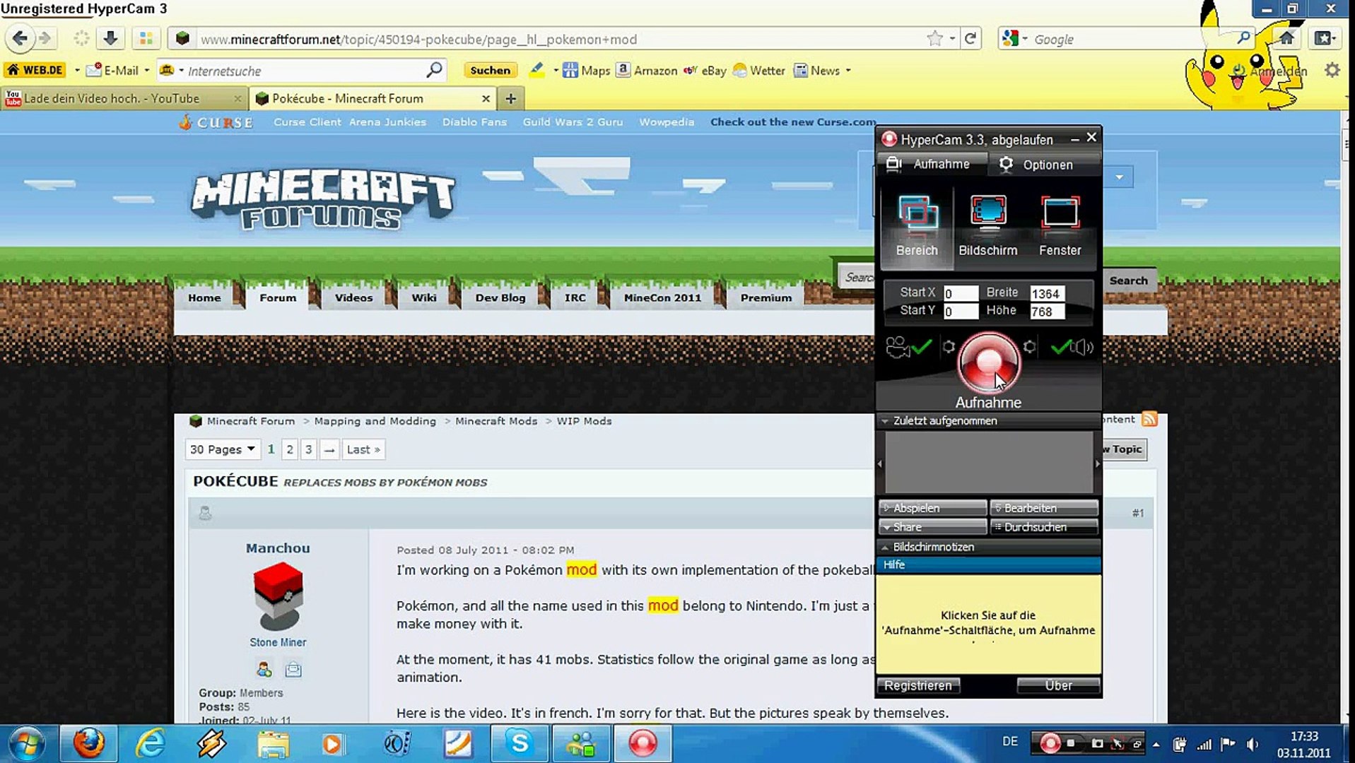Viewport: 1355px width, 763px height.
Task: Open the E-Mail dropdown arrow
Action: click(x=146, y=71)
